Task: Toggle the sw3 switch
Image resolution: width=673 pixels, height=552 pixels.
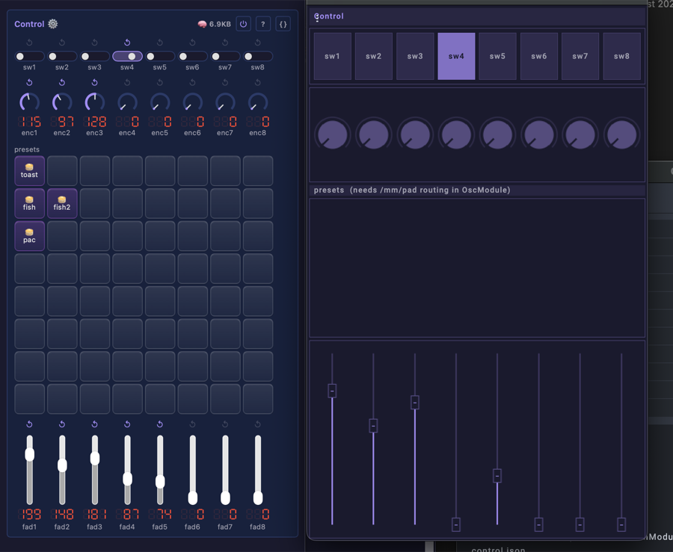Action: tap(94, 56)
